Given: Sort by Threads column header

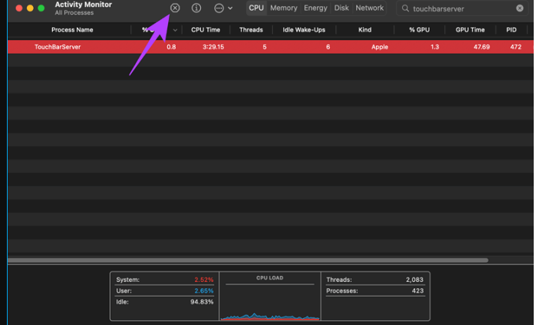Looking at the screenshot, I should 251,30.
